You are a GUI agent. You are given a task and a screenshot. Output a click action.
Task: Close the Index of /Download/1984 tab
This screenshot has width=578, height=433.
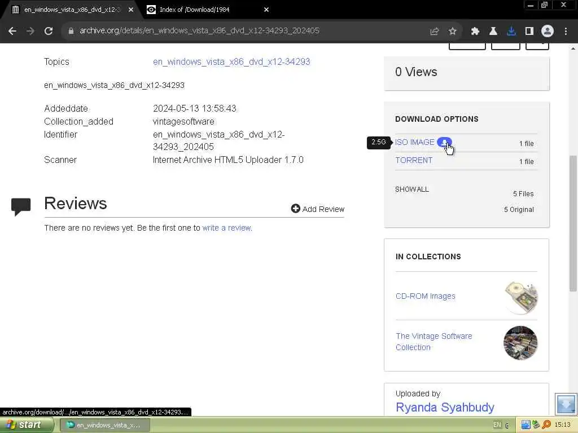tap(266, 10)
